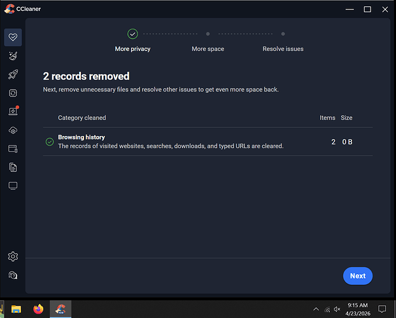Open the Health Check heart icon

pyautogui.click(x=13, y=38)
